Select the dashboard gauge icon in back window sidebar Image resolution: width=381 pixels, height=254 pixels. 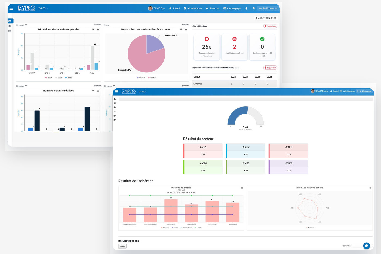click(10, 21)
